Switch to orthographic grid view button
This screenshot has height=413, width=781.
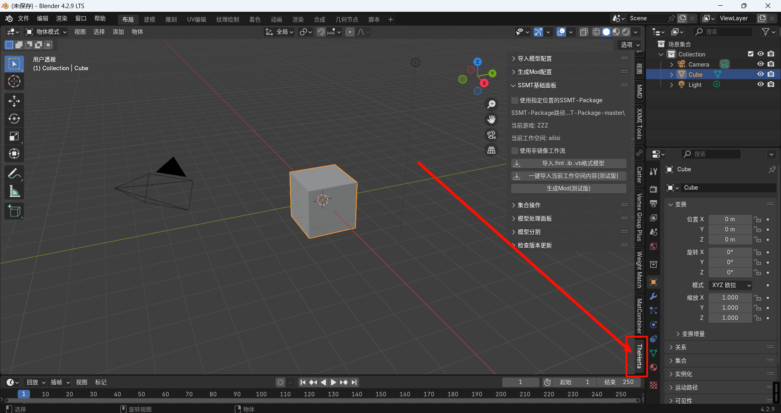point(491,150)
